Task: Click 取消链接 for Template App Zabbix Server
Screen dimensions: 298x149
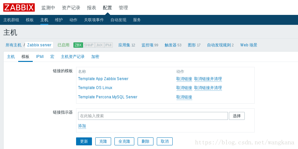Action: click(184, 79)
